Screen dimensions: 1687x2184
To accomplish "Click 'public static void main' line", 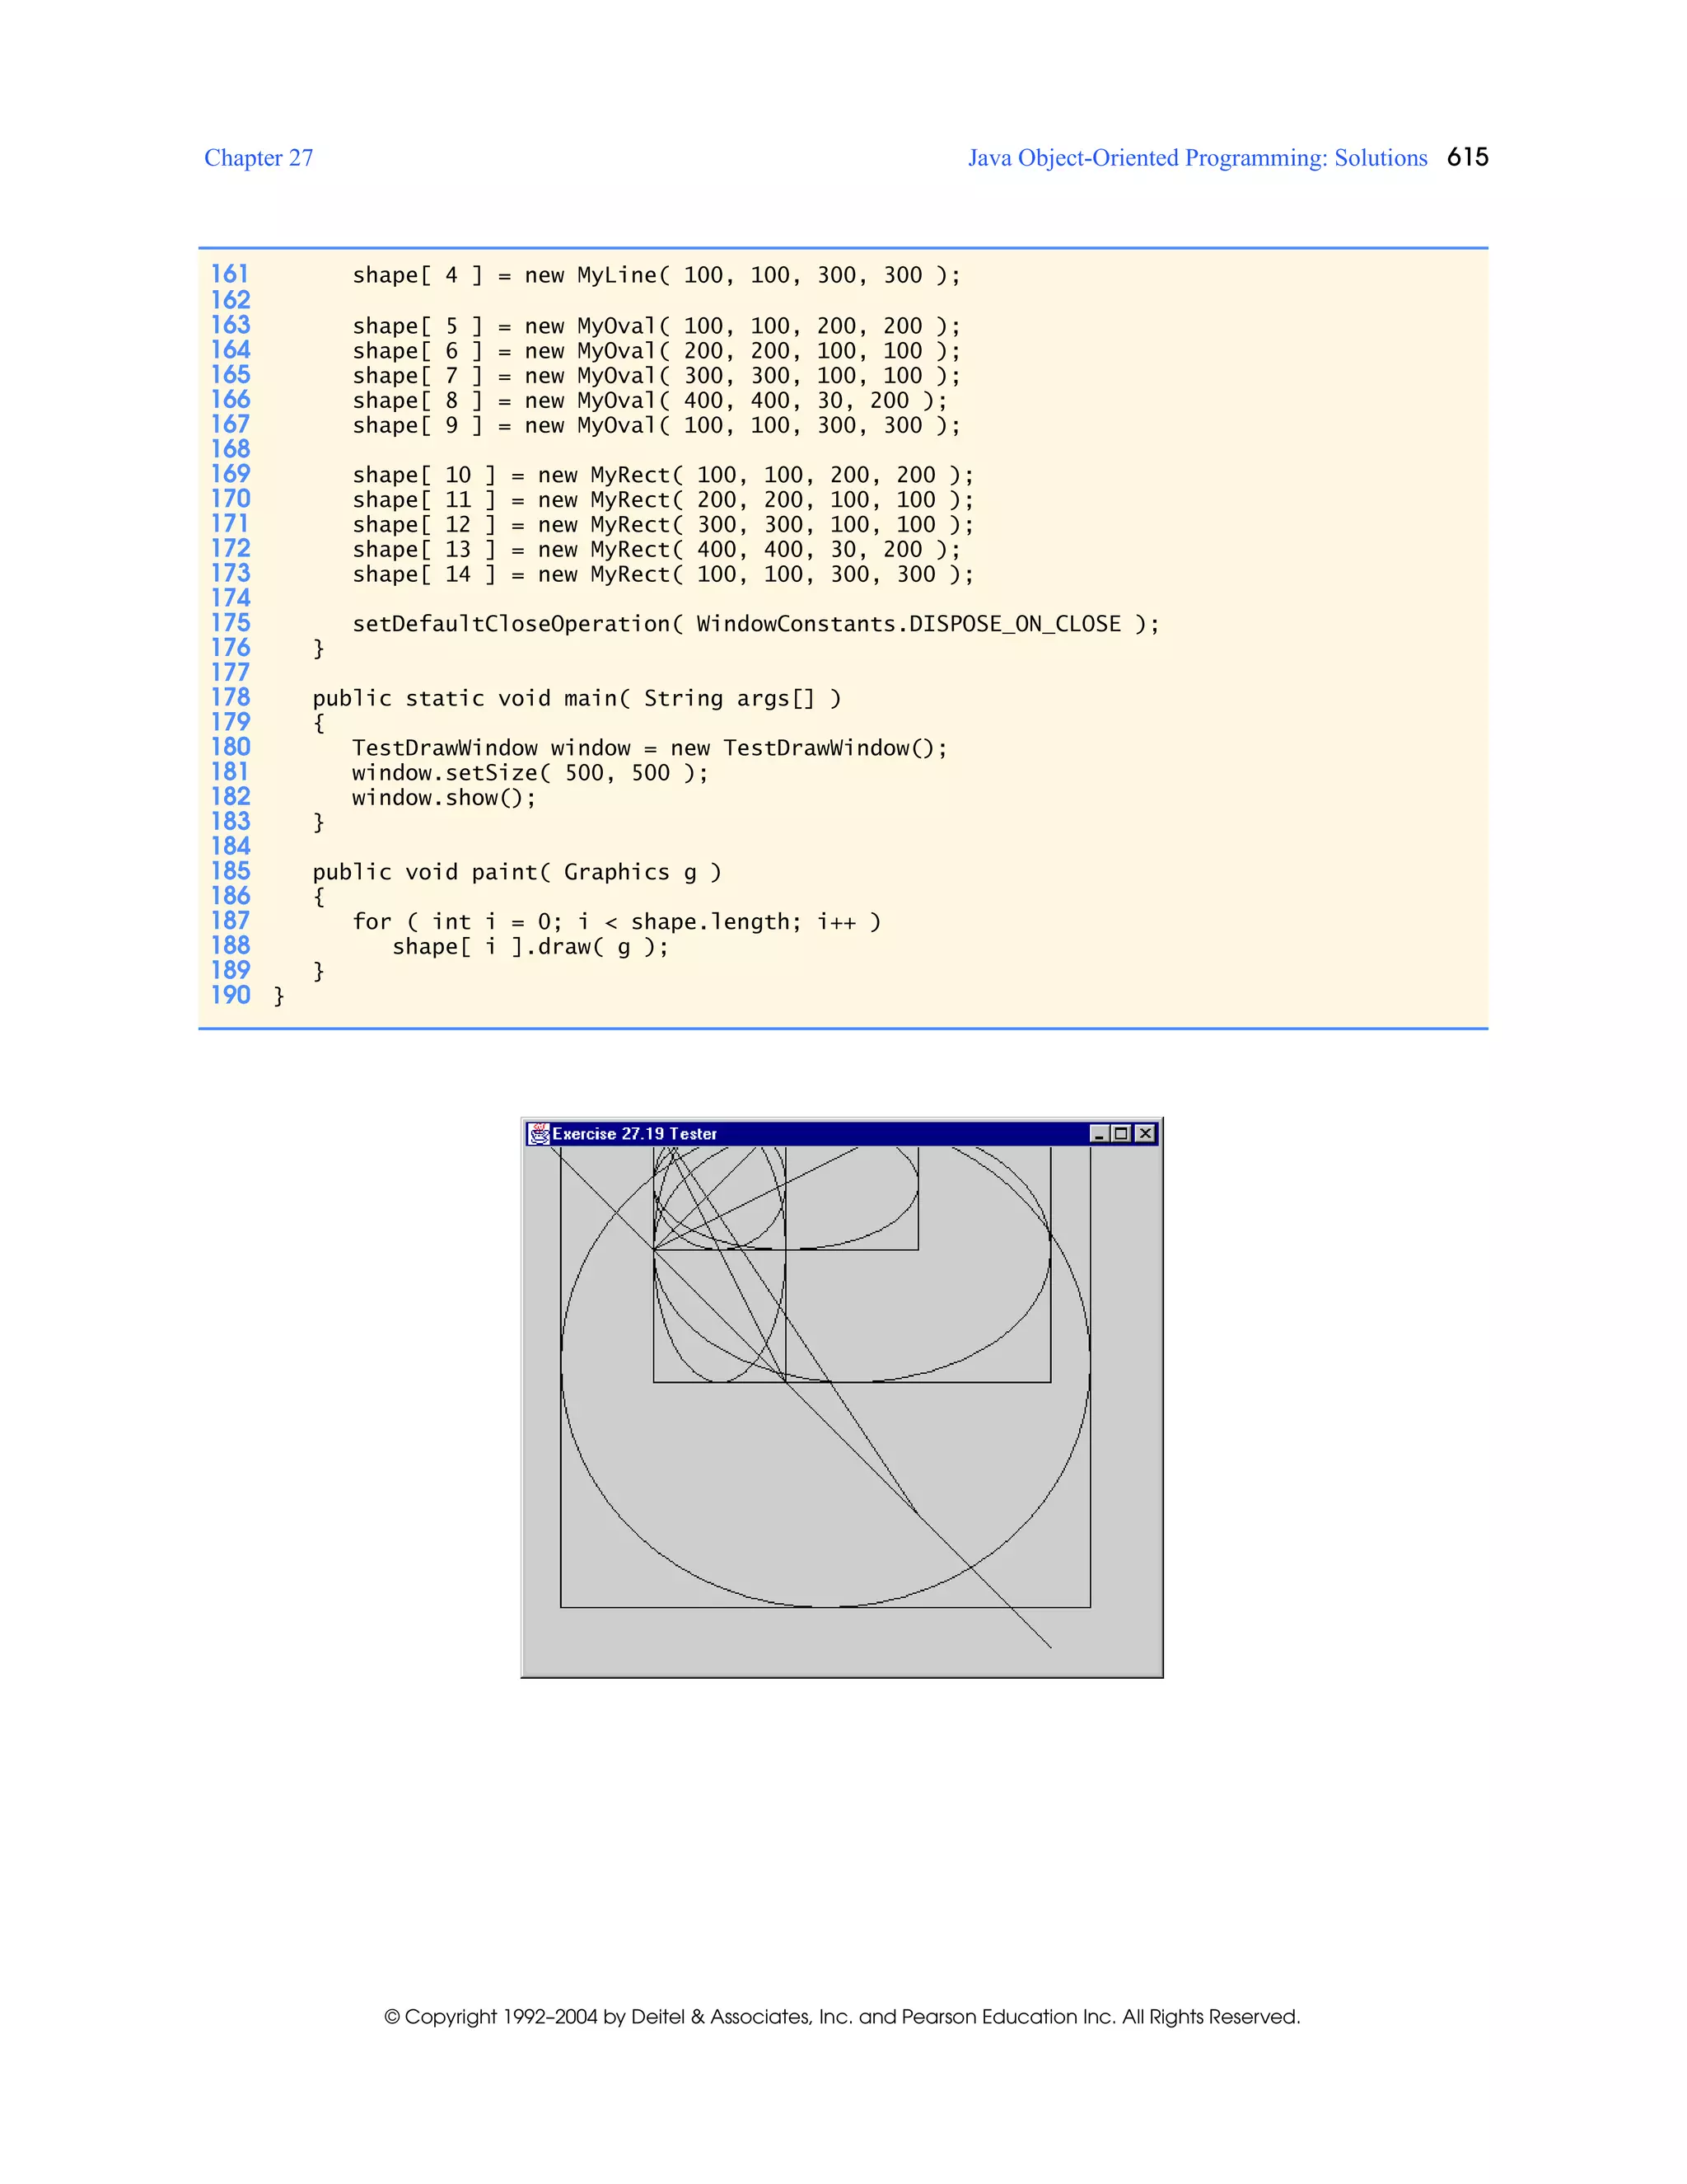I will point(577,698).
